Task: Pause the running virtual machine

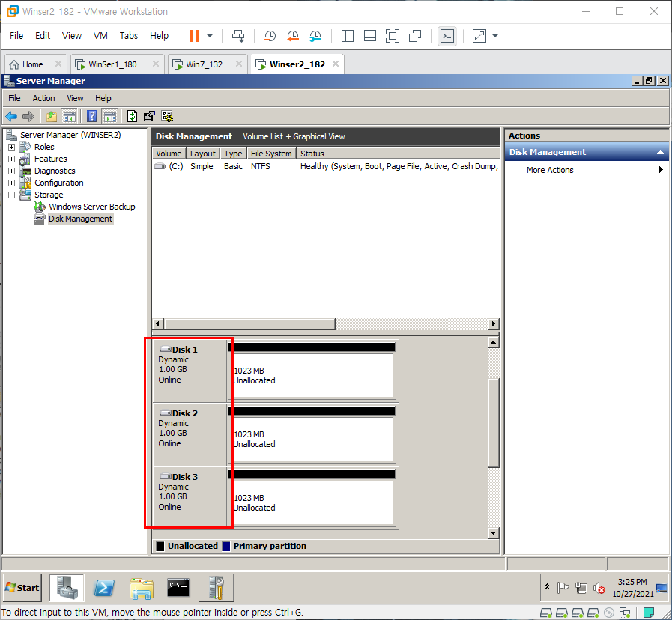Action: [194, 36]
